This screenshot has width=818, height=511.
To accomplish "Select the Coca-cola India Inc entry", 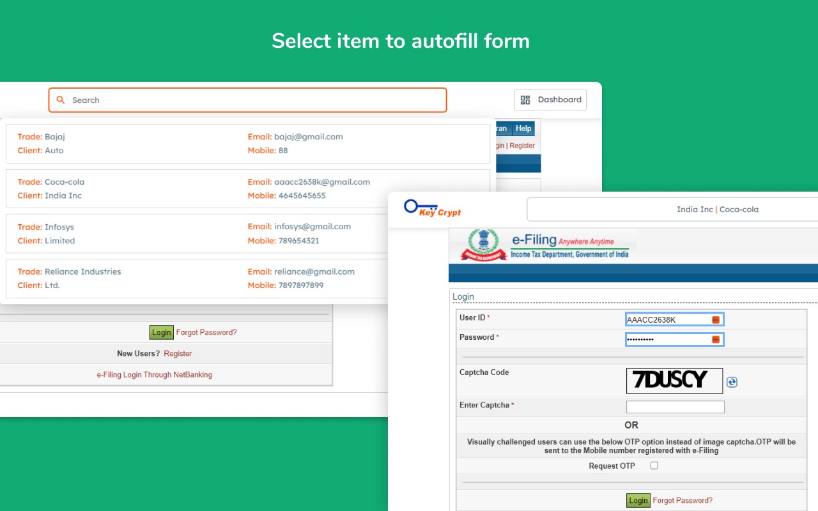I will pos(248,188).
